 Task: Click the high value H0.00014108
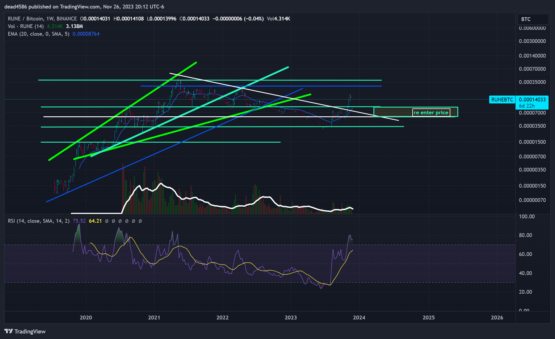point(129,19)
